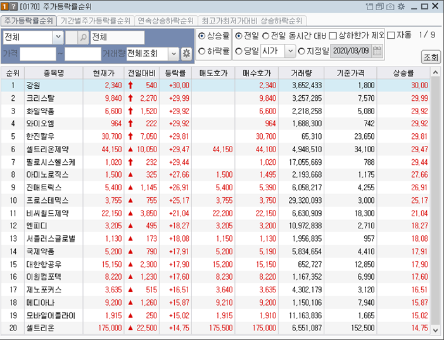Screen dimensions: 444x340
Task: Click the first title bar toolbar icon
Action: click(x=369, y=6)
